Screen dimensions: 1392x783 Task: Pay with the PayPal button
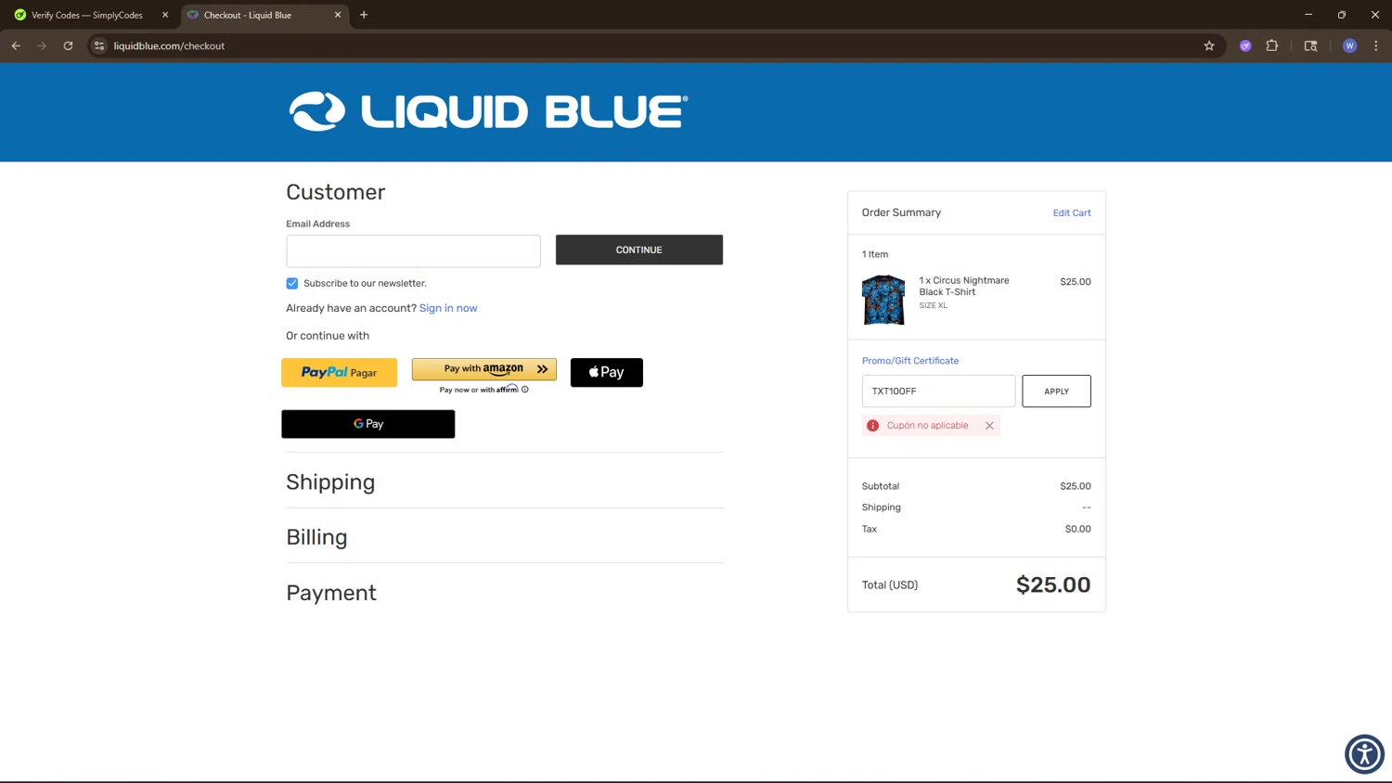(339, 372)
